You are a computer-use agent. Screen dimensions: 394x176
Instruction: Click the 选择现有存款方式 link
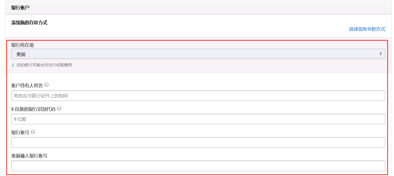367,29
